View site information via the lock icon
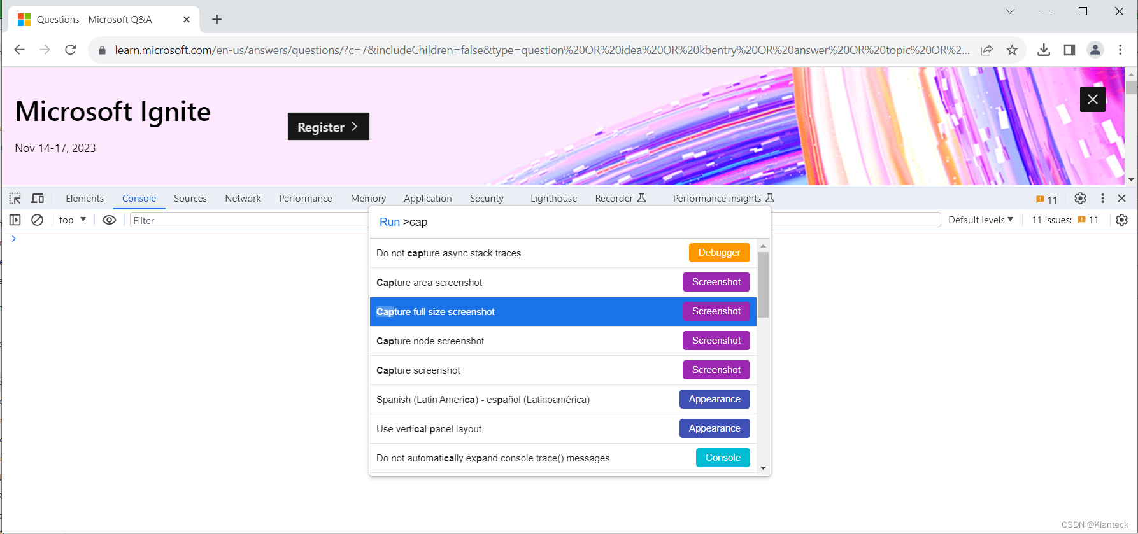This screenshot has height=534, width=1138. 102,50
